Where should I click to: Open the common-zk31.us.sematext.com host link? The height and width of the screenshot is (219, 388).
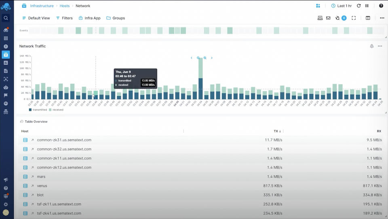point(64,140)
